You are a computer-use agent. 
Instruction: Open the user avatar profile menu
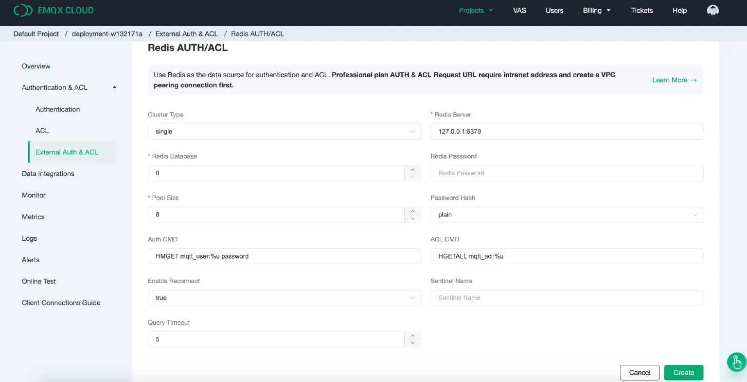point(712,11)
